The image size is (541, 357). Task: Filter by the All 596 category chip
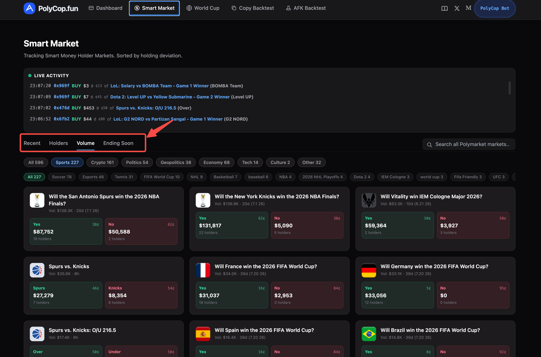click(36, 162)
